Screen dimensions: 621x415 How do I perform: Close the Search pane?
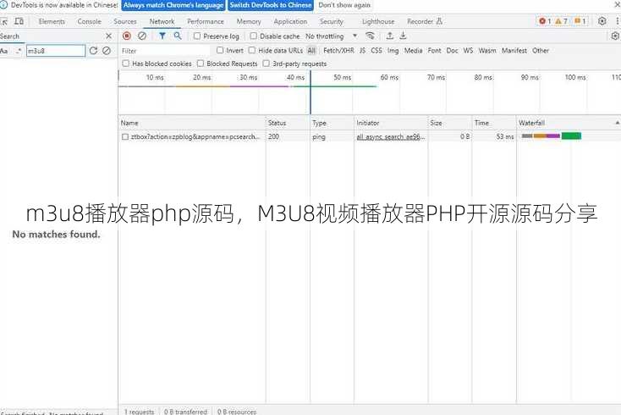pyautogui.click(x=109, y=36)
